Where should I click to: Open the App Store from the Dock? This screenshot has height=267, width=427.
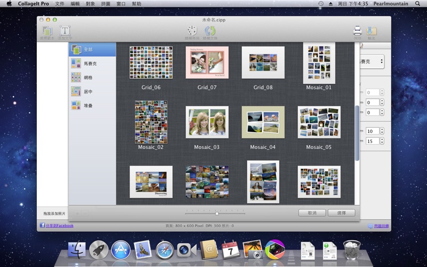tap(121, 250)
